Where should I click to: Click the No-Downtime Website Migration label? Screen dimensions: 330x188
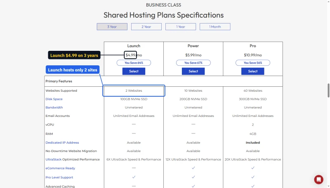pyautogui.click(x=71, y=151)
